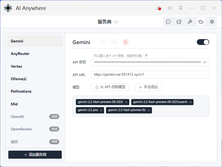This screenshot has height=167, width=222.
Task: Click the 从 API 获取模型 button
Action: (x=110, y=87)
